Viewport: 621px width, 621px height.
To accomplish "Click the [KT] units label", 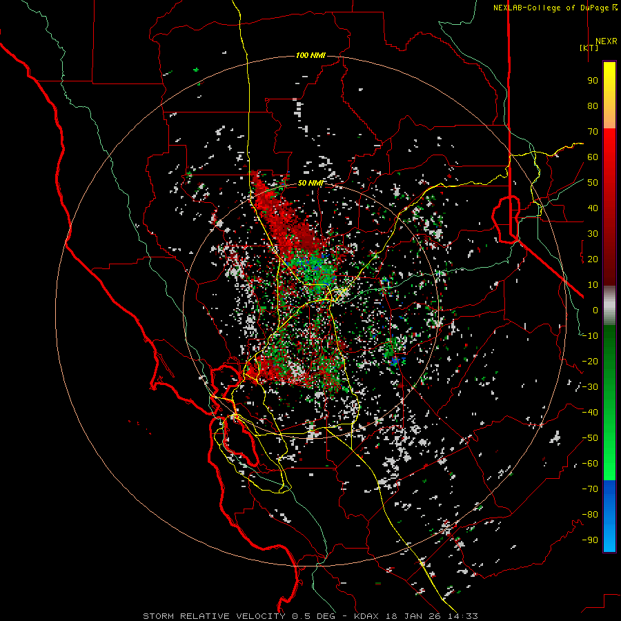I will click(x=589, y=48).
